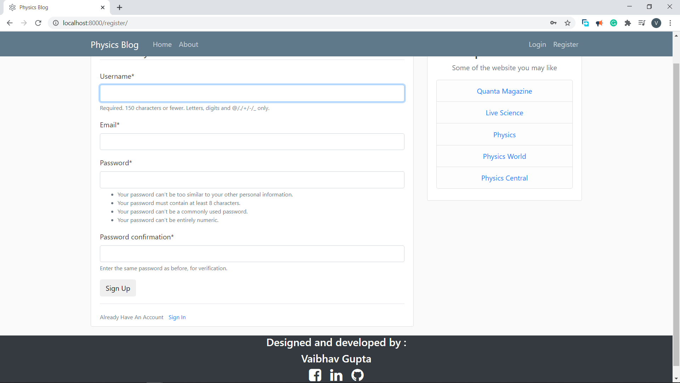Focus the Email input field
680x383 pixels.
pos(252,141)
